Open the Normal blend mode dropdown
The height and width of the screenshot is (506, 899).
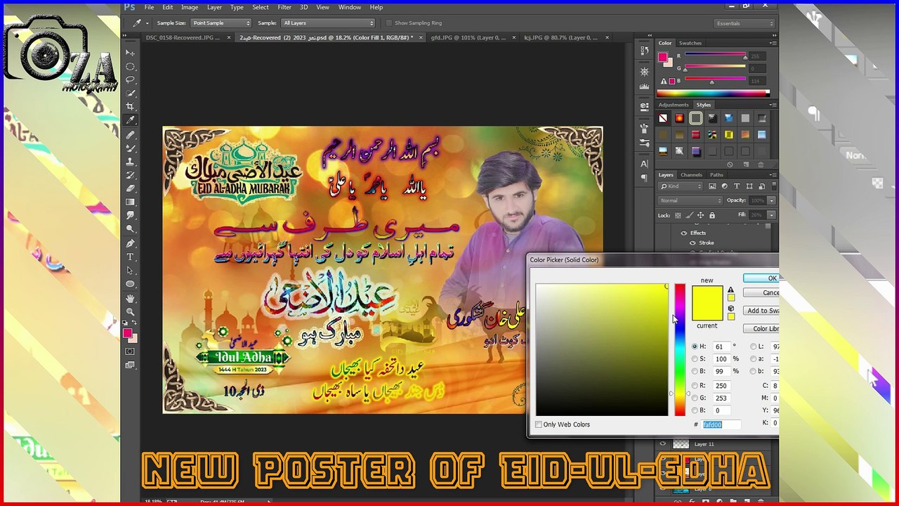tap(690, 200)
